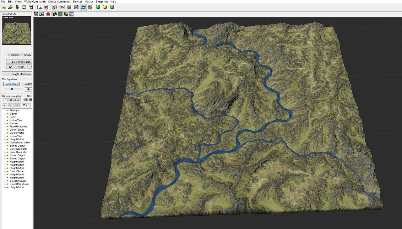Click the red camera mode icon in view toolbar
Image resolution: width=402 pixels, height=229 pixels.
tap(48, 14)
